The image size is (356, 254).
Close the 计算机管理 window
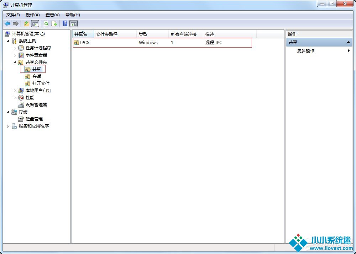point(345,4)
